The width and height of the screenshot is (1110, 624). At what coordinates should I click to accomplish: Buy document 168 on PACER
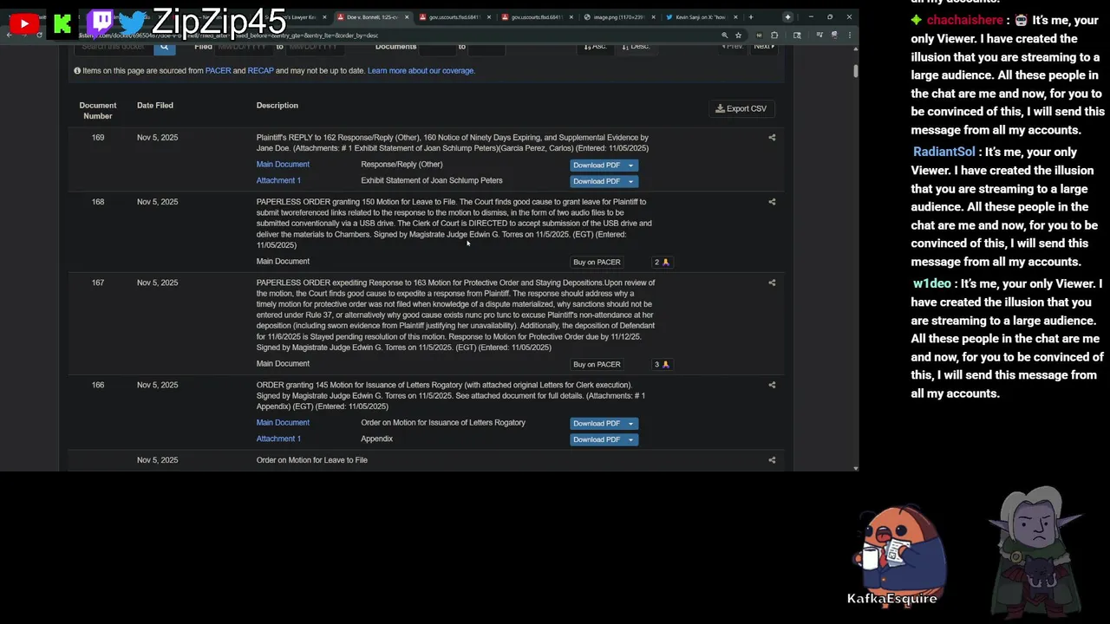pyautogui.click(x=597, y=262)
